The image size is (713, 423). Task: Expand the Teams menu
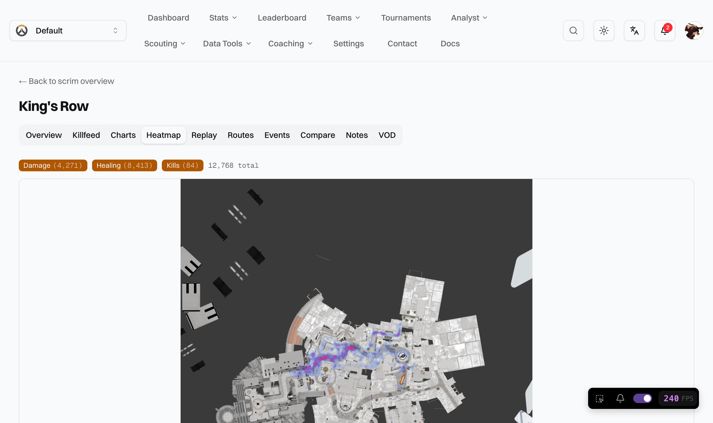tap(343, 18)
